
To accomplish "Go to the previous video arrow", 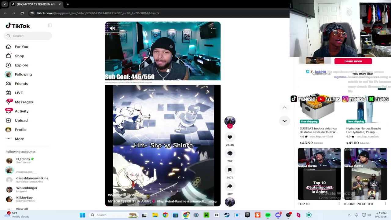I will [x=284, y=108].
